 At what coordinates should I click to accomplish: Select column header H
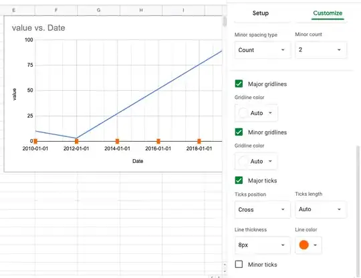coord(141,10)
